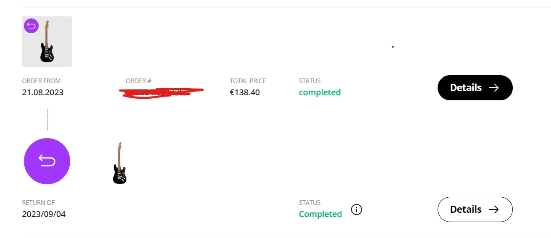
Task: Click the guitar image in the return row
Action: click(120, 163)
